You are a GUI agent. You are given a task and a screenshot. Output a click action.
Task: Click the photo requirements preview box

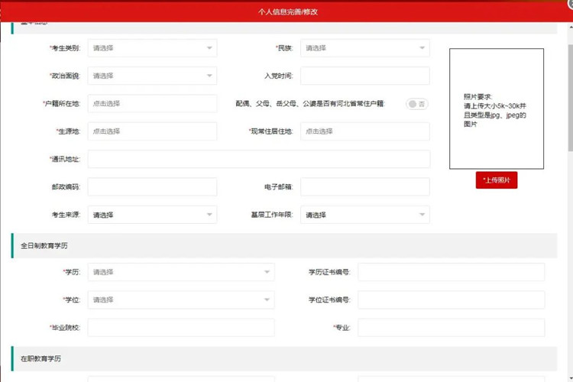click(x=497, y=108)
